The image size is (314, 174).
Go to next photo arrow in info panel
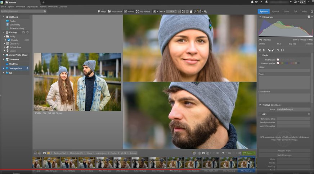point(264,50)
